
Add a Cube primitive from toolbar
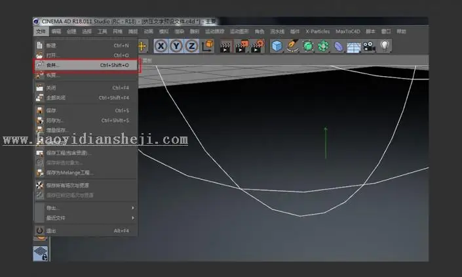(x=277, y=46)
